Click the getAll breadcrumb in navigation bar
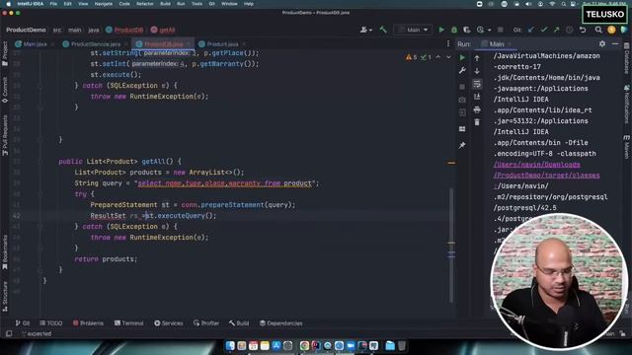 pos(163,30)
